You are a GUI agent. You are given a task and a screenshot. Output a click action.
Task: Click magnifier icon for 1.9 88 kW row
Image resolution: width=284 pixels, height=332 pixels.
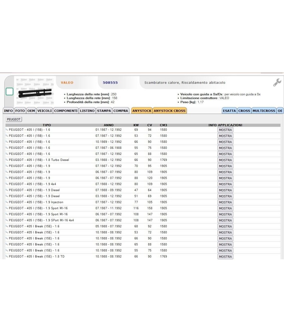7,178
